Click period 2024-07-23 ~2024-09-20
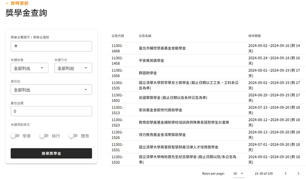The width and height of the screenshot is (306, 179). click(274, 110)
